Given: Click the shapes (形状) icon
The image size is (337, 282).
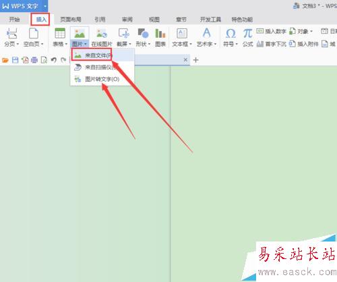Looking at the screenshot, I should 143,34.
